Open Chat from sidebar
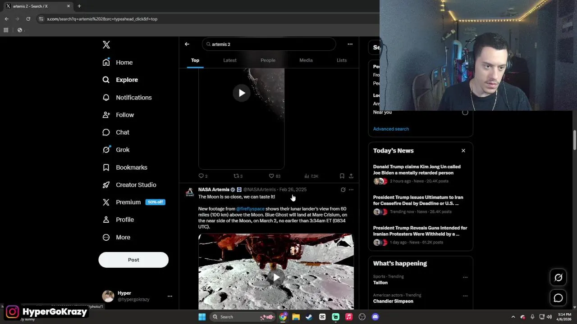 (116, 132)
